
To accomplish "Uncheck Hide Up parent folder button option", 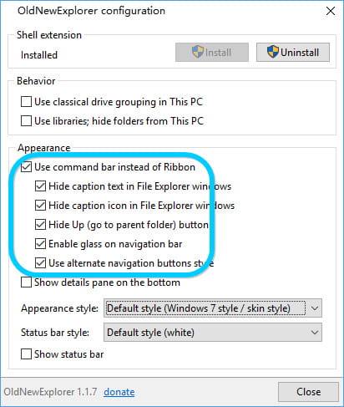I will click(40, 225).
